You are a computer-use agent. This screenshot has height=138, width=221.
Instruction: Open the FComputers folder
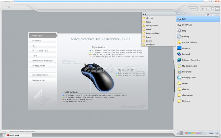click(x=159, y=26)
